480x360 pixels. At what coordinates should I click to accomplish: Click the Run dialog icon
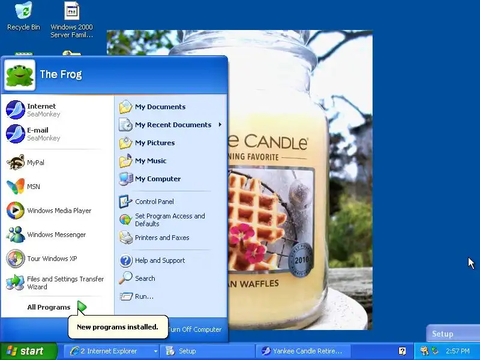[126, 296]
